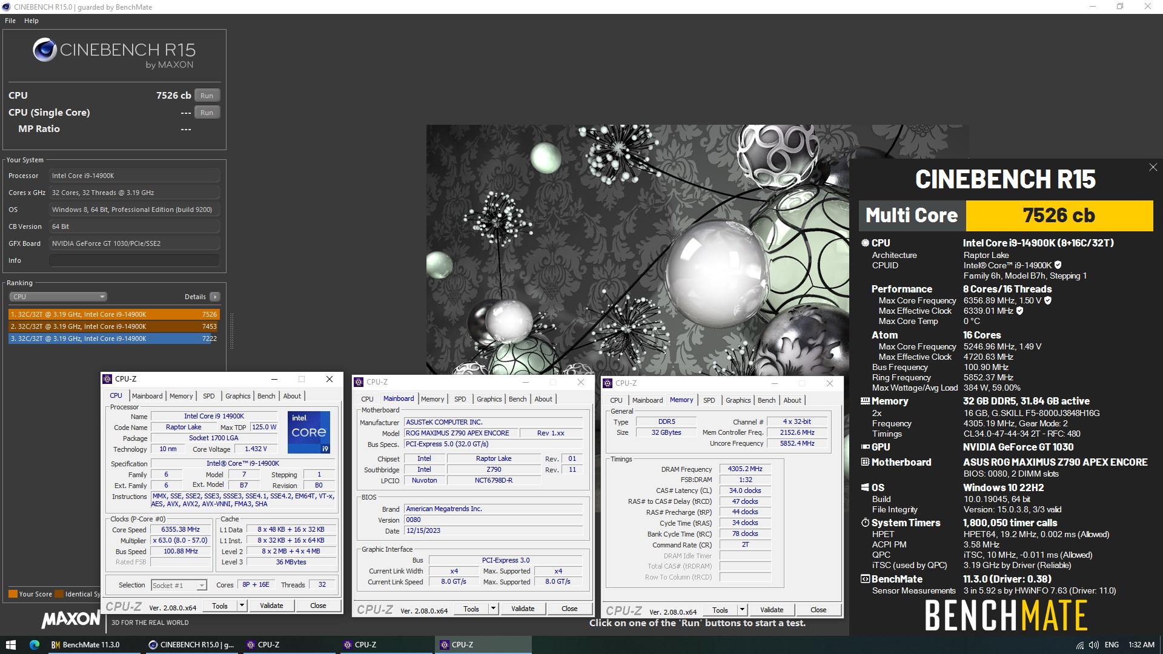This screenshot has height=654, width=1163.
Task: Click the orange Your Score legend swatch
Action: point(13,594)
